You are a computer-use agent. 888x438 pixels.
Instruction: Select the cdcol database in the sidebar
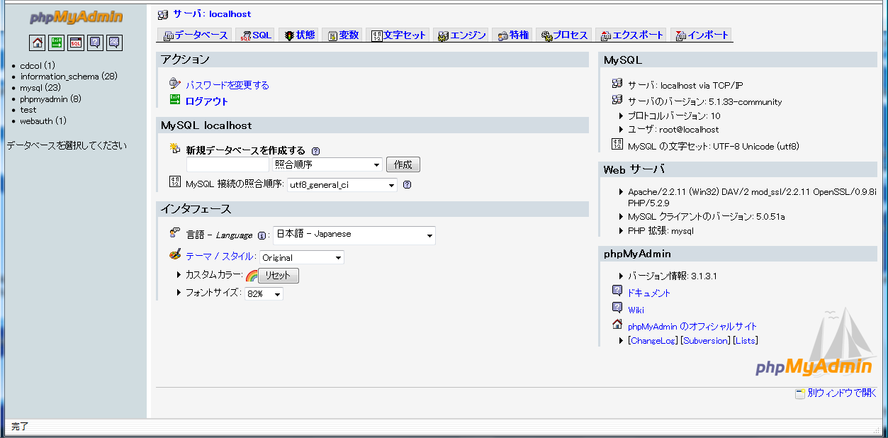pyautogui.click(x=38, y=65)
